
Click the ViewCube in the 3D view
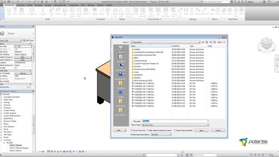[x=266, y=43]
